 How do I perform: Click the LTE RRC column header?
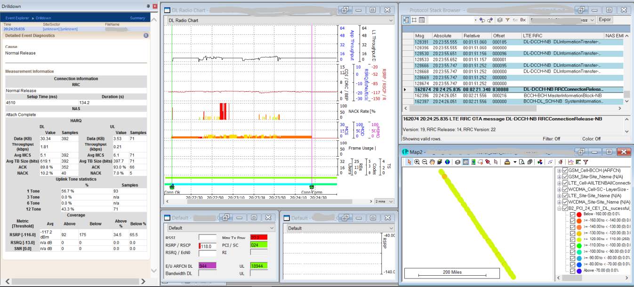coord(562,36)
